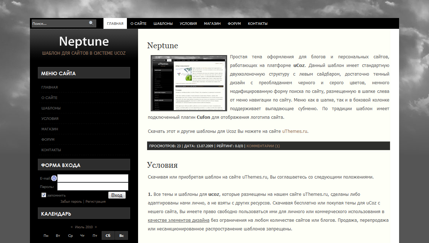Click the Чт calendar day header
The height and width of the screenshot is (243, 429).
coord(82,235)
